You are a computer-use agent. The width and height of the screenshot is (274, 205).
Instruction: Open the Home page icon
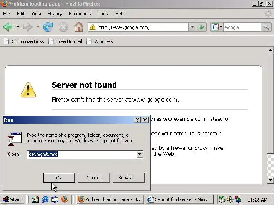[79, 27]
